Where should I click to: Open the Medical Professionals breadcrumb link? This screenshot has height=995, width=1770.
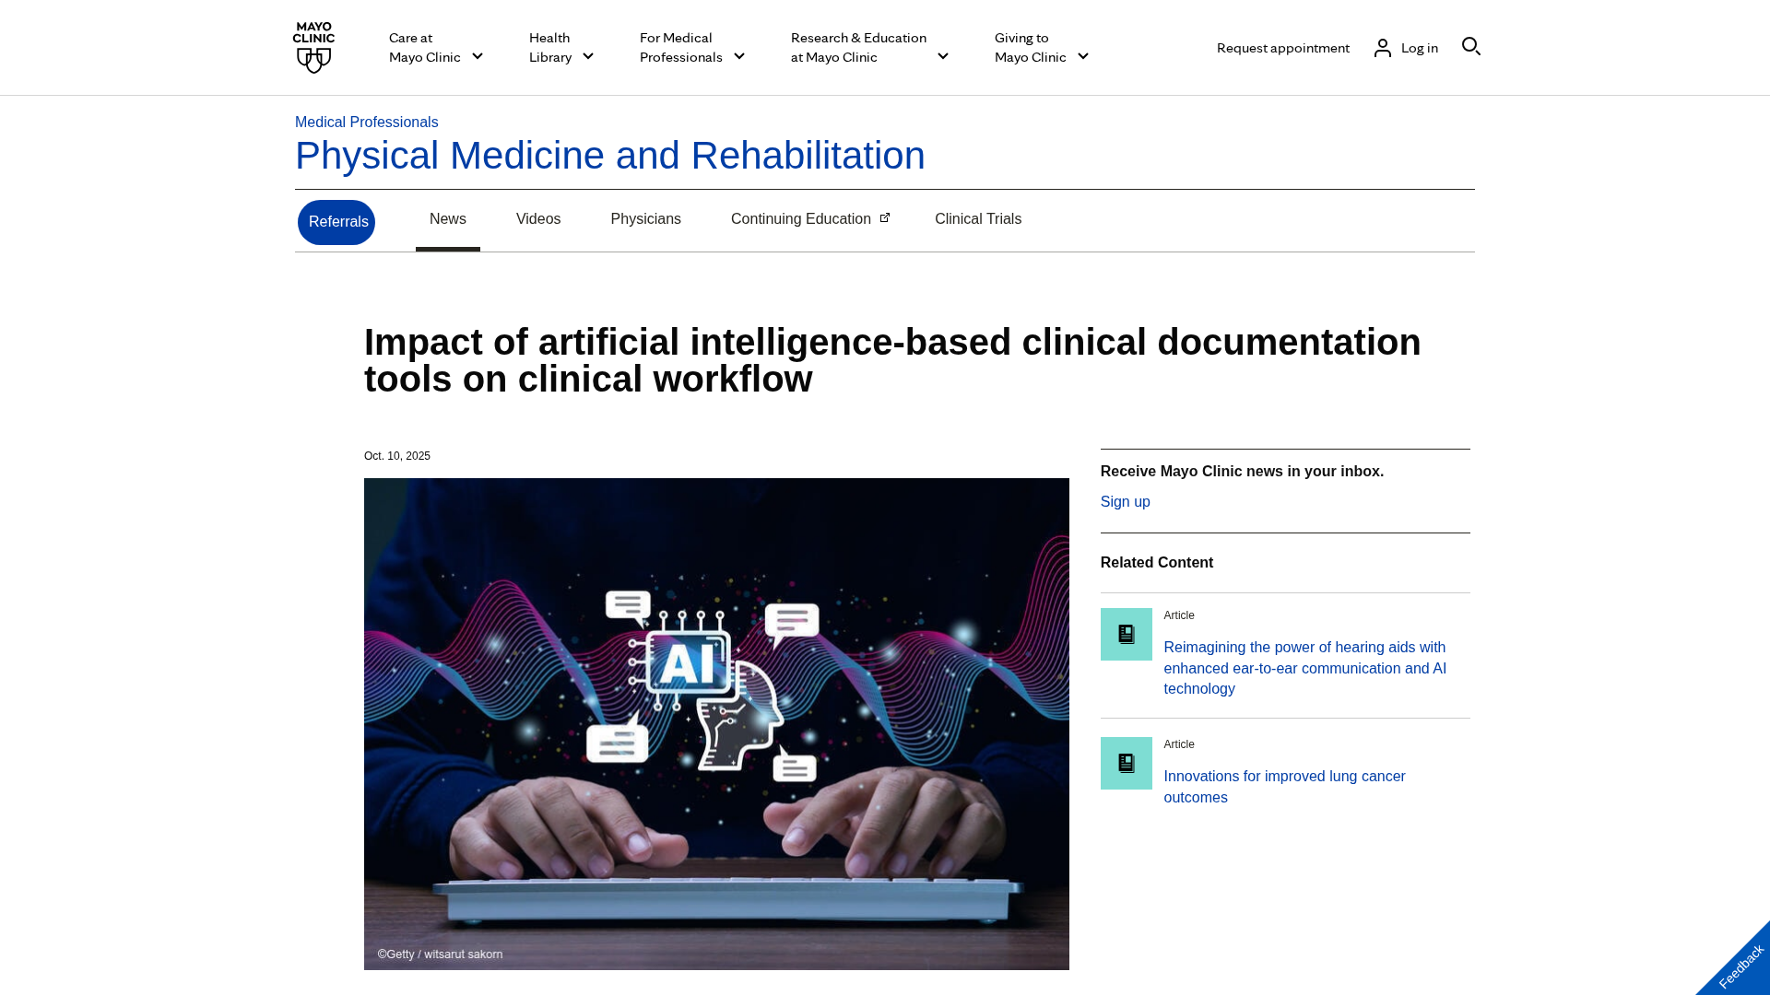366,123
